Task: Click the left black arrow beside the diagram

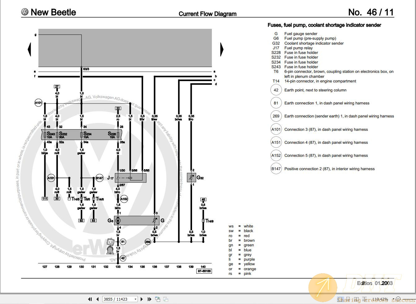Action: click(29, 49)
